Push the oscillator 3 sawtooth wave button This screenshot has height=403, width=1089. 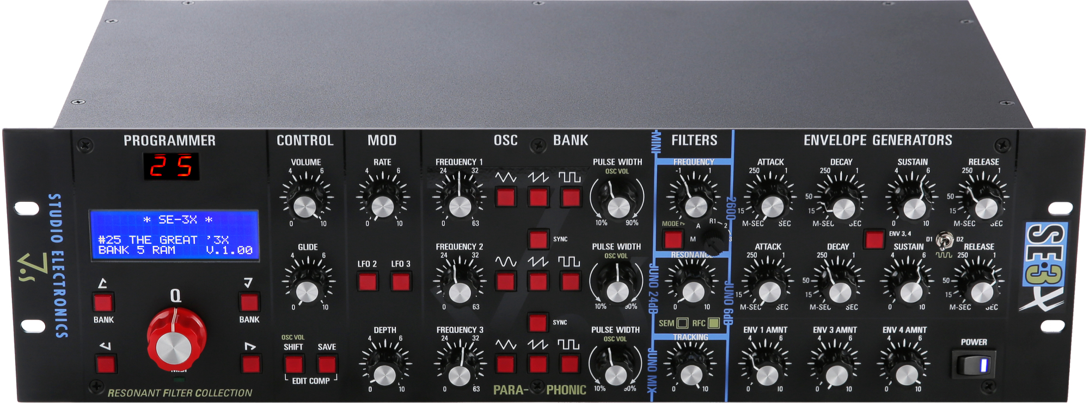(537, 364)
